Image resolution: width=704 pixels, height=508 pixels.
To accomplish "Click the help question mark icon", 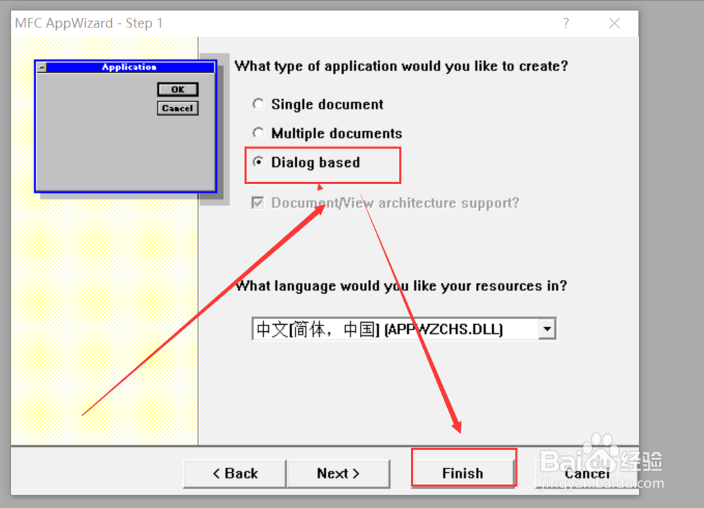I will [x=565, y=23].
